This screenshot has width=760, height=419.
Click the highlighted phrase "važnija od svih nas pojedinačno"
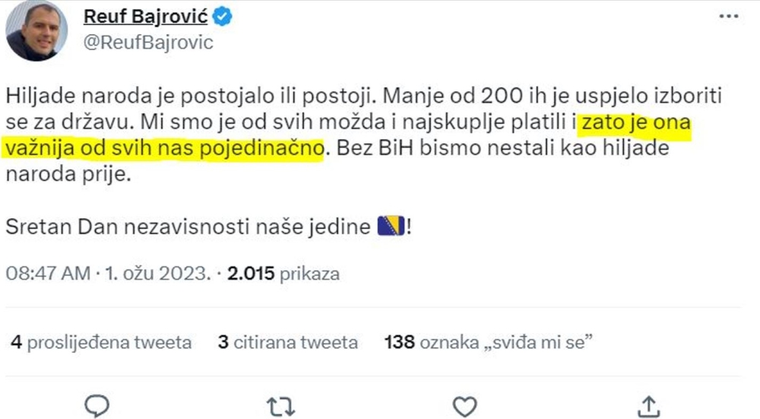pyautogui.click(x=164, y=148)
